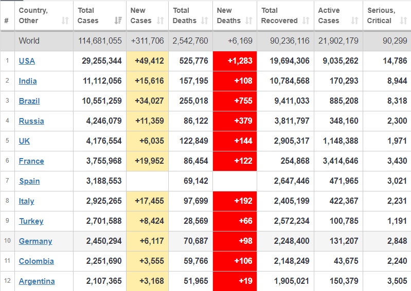Sort table by Total Cases arrow icon

tap(118, 21)
